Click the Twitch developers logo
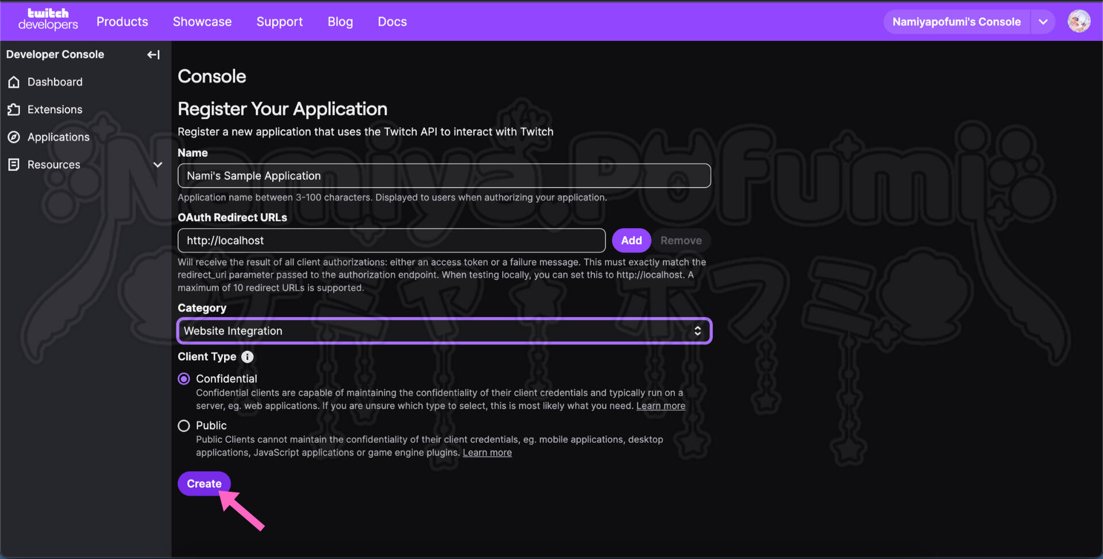The height and width of the screenshot is (559, 1103). click(x=48, y=20)
